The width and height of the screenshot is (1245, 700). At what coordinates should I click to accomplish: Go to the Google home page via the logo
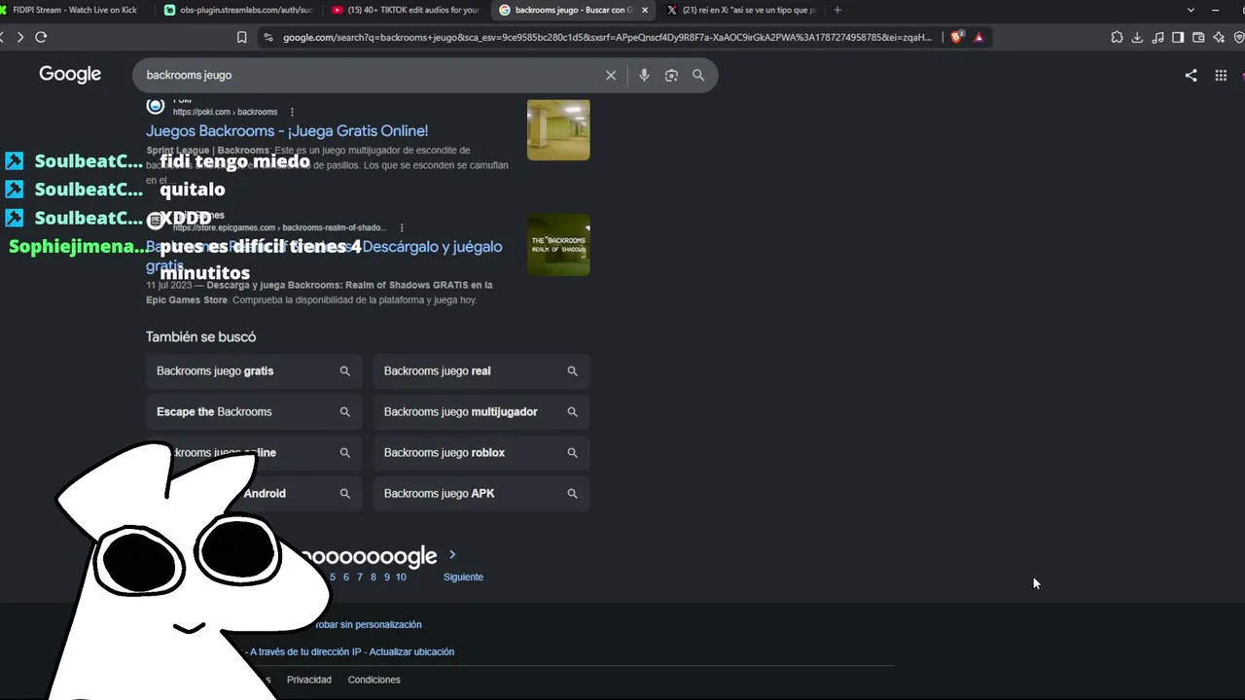pos(70,74)
